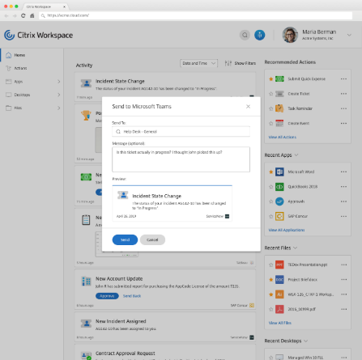Click Show Filters above activity feed
The image size is (362, 360).
coord(241,63)
